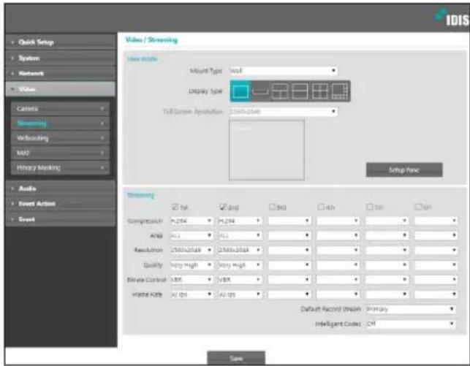Click the view preview box
This screenshot has width=470, height=366.
pyautogui.click(x=267, y=150)
